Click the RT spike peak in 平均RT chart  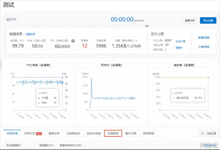pyautogui.click(x=91, y=78)
